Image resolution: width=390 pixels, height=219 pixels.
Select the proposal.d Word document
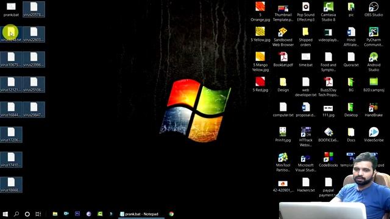coord(306,109)
